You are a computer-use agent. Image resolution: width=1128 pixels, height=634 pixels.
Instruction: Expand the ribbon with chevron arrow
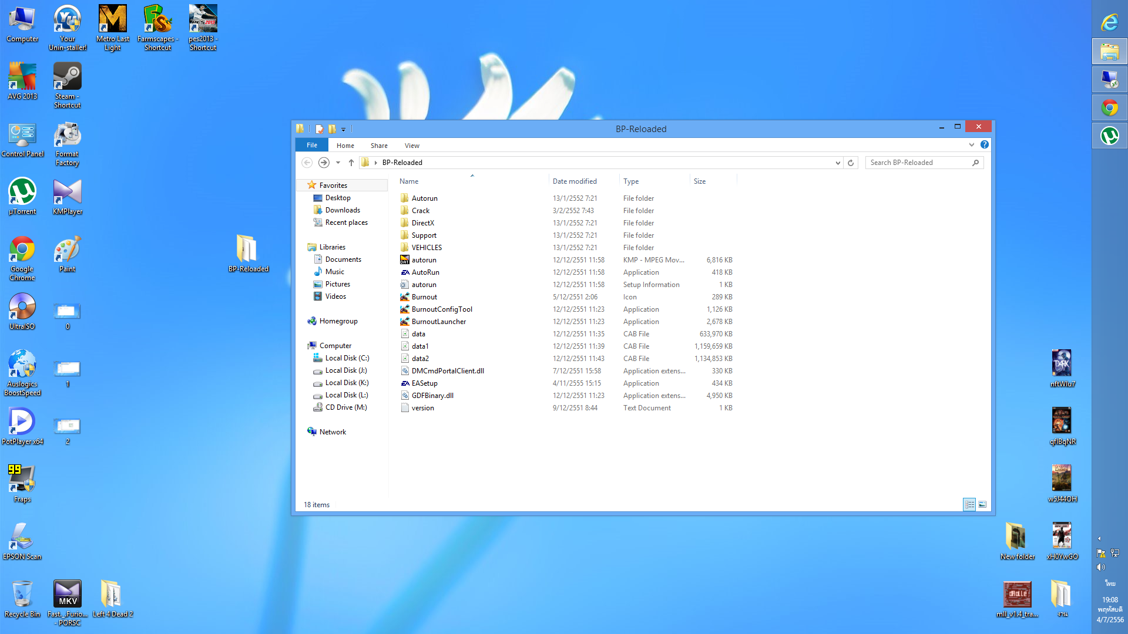coord(971,144)
